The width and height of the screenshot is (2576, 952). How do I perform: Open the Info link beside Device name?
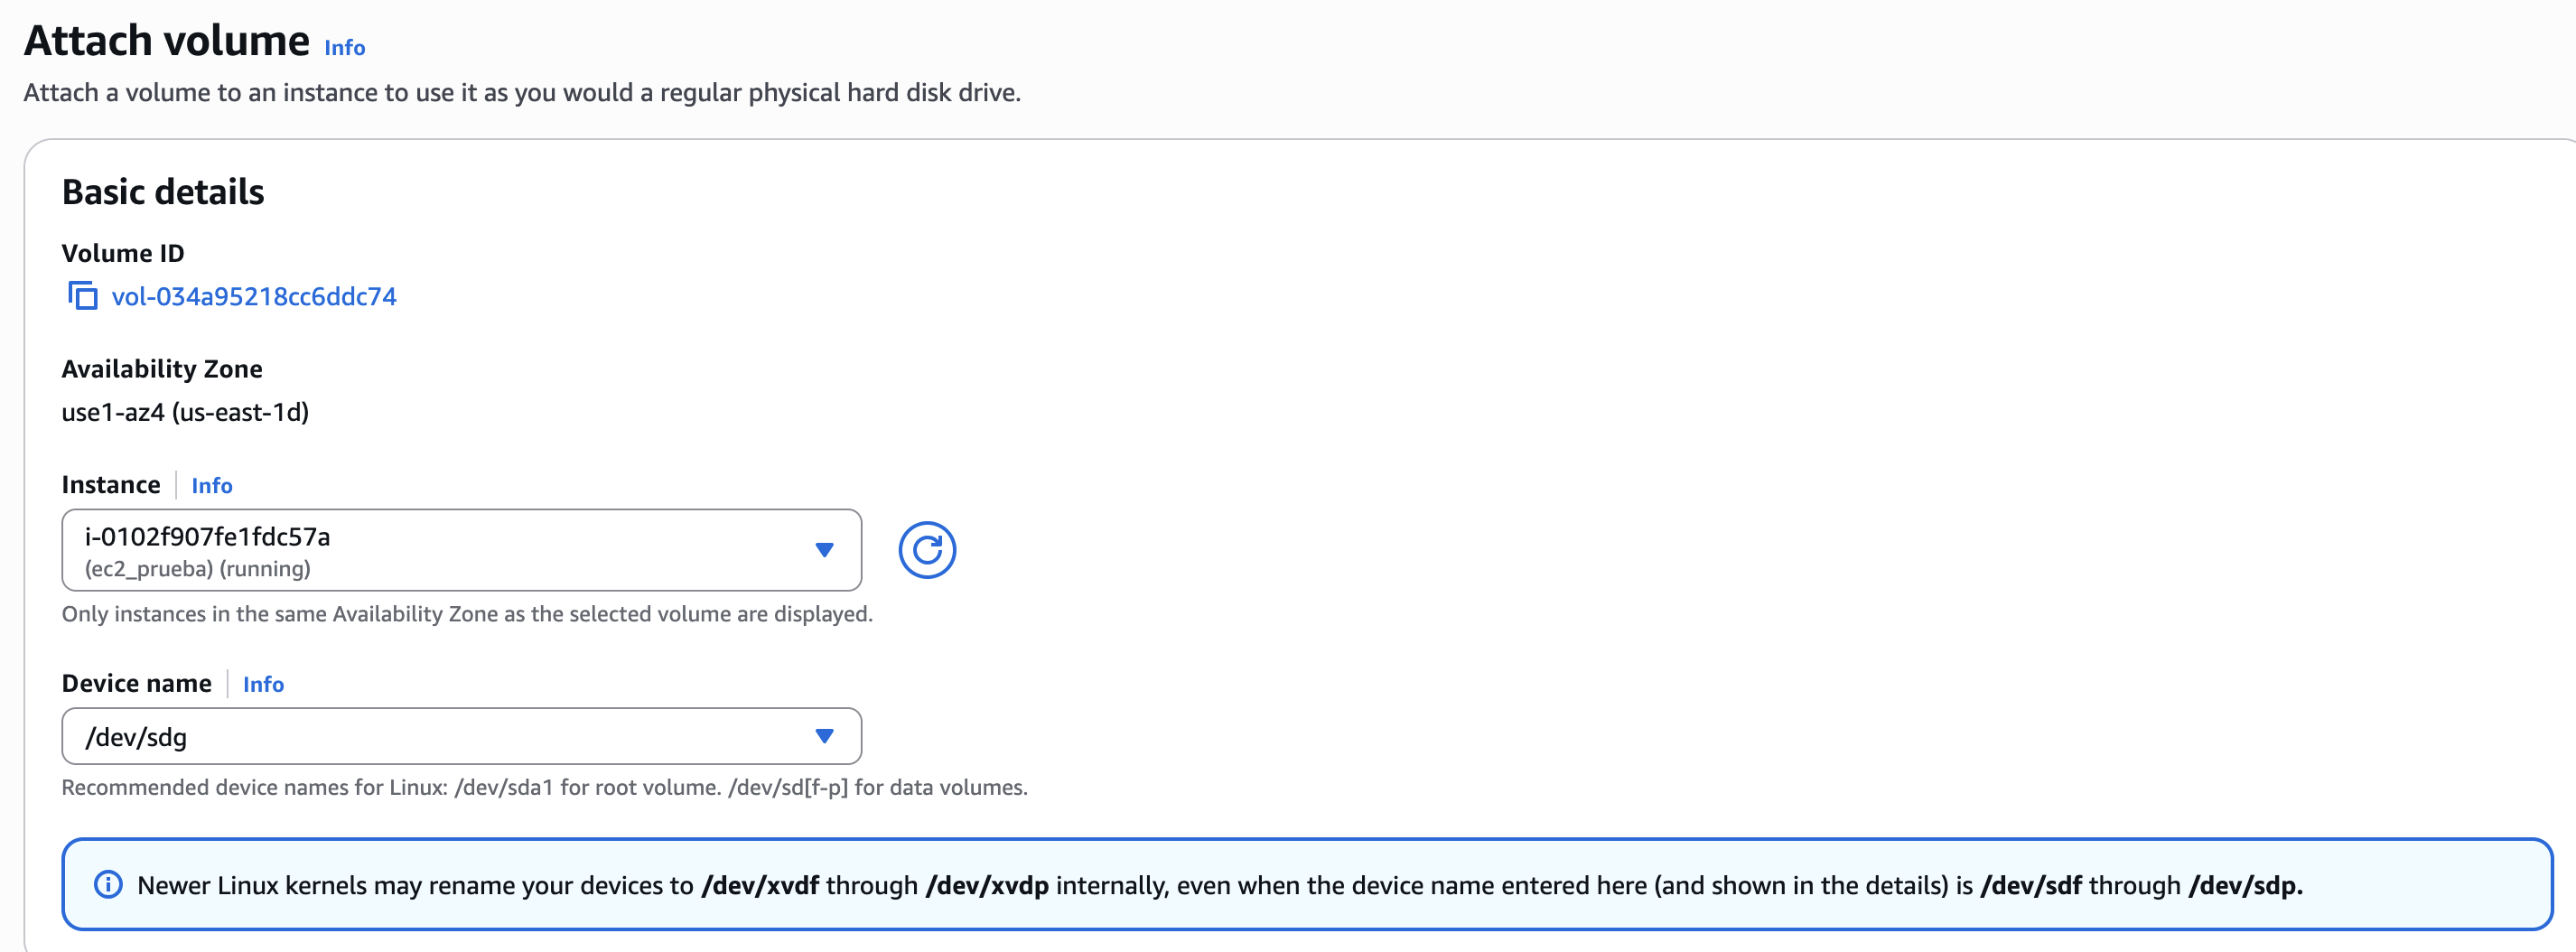coord(263,684)
